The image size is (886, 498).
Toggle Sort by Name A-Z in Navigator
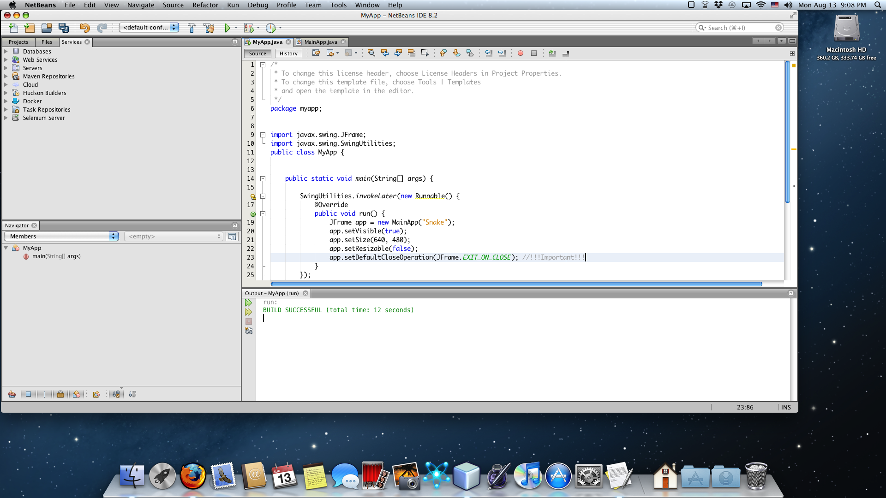[116, 394]
